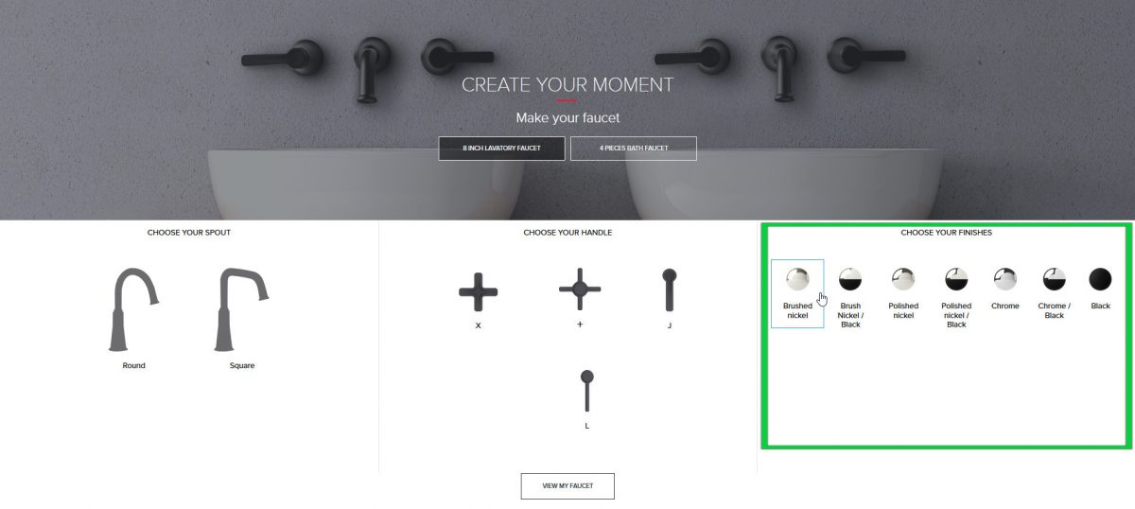Pick the L lever handle
This screenshot has height=509, width=1135.
[587, 398]
